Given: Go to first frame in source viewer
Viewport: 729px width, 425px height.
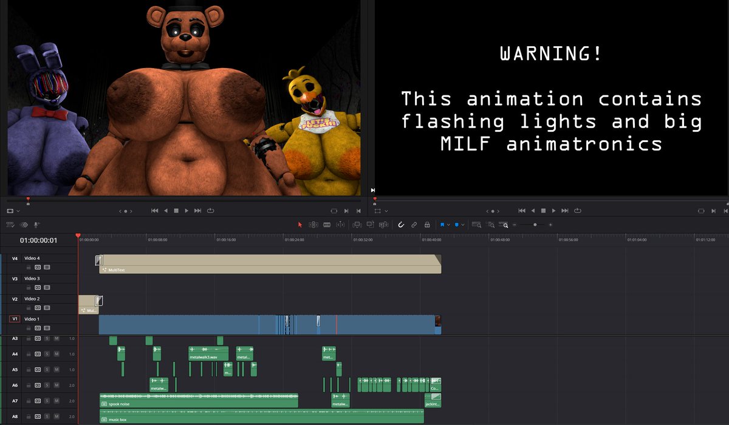Looking at the screenshot, I should pos(155,211).
